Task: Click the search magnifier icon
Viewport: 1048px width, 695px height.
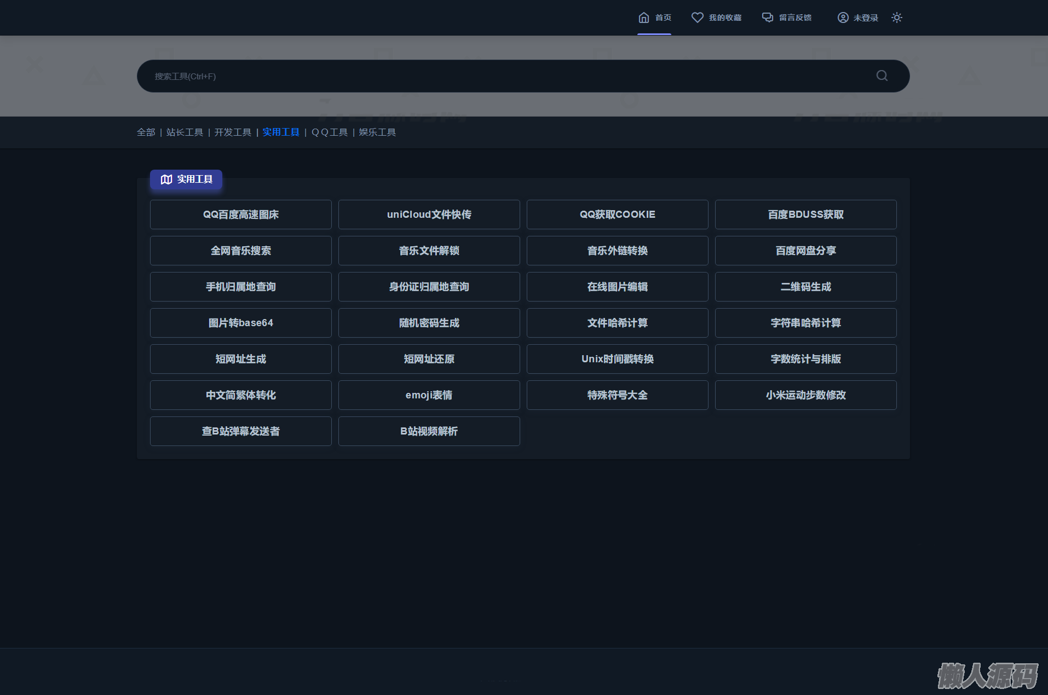Action: tap(882, 76)
